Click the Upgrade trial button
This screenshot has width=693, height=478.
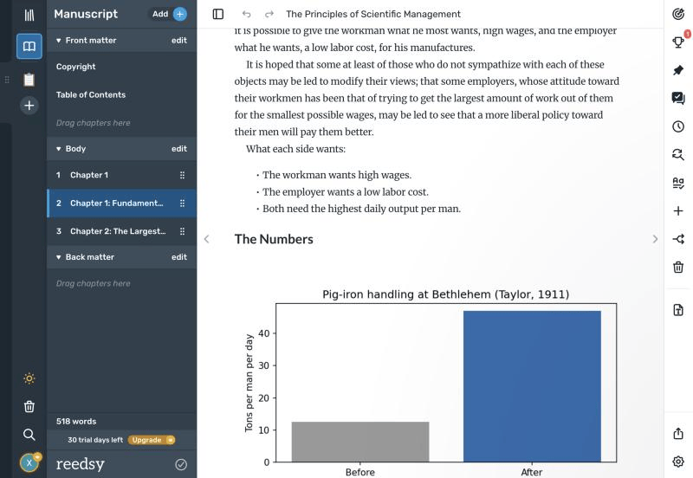click(152, 440)
